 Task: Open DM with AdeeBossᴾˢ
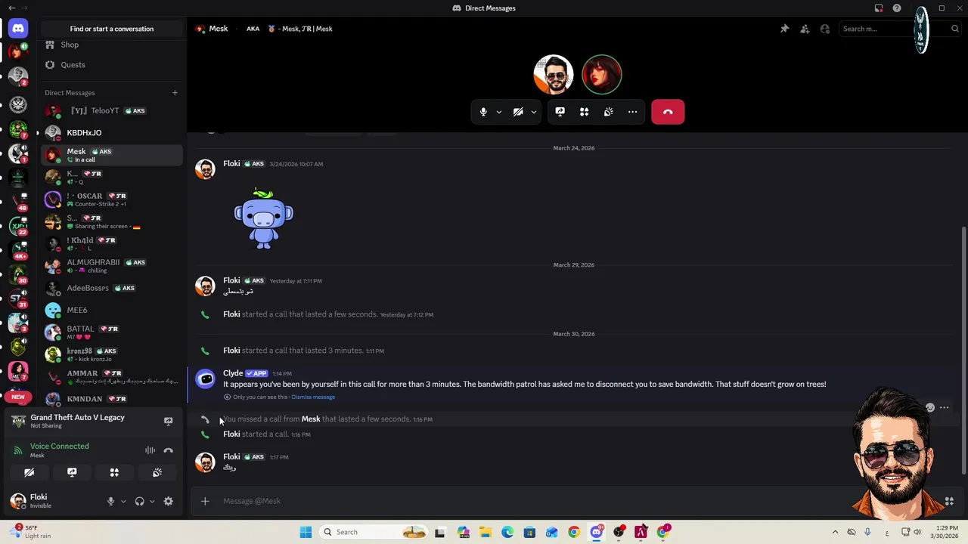[112, 288]
